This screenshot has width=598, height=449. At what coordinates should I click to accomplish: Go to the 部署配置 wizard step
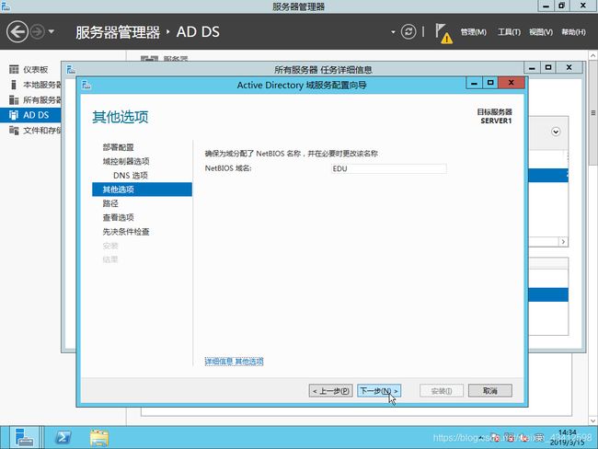(119, 147)
